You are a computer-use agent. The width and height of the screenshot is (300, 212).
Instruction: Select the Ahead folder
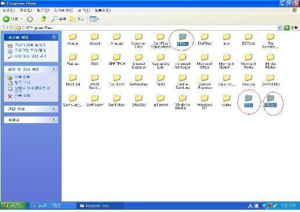[95, 39]
